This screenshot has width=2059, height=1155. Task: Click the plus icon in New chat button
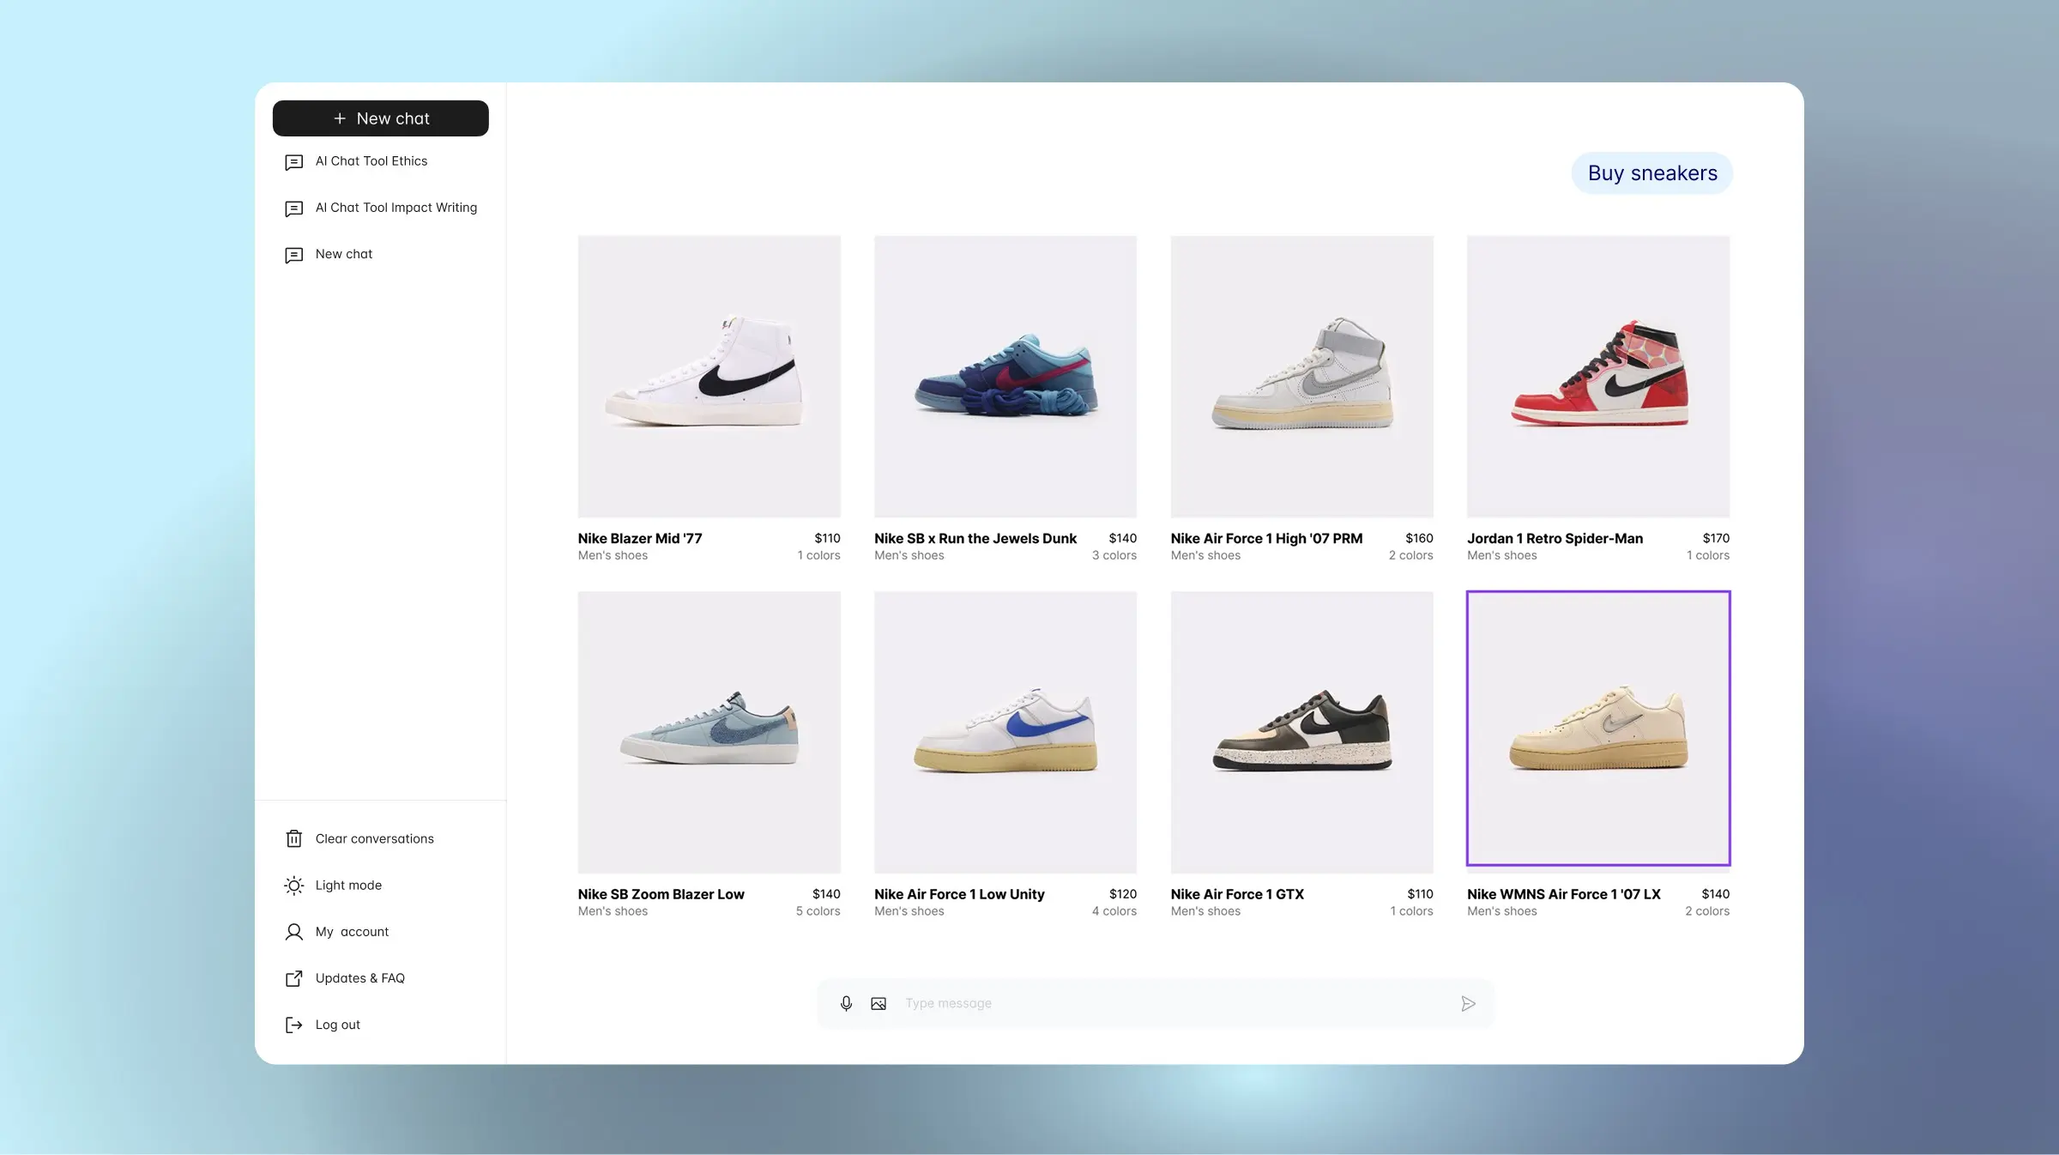tap(340, 118)
